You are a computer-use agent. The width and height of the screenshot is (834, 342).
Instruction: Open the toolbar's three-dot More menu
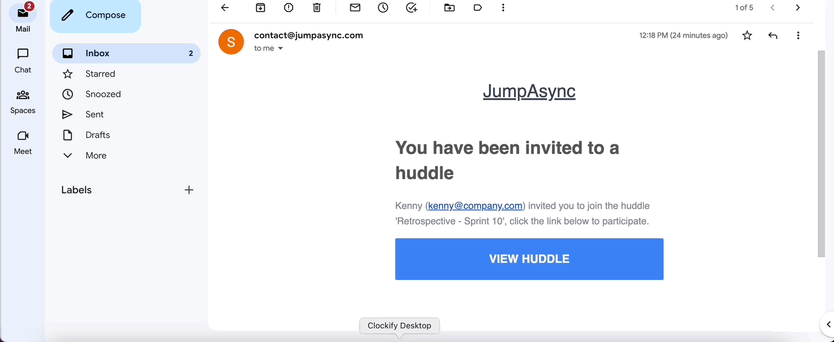click(x=503, y=8)
